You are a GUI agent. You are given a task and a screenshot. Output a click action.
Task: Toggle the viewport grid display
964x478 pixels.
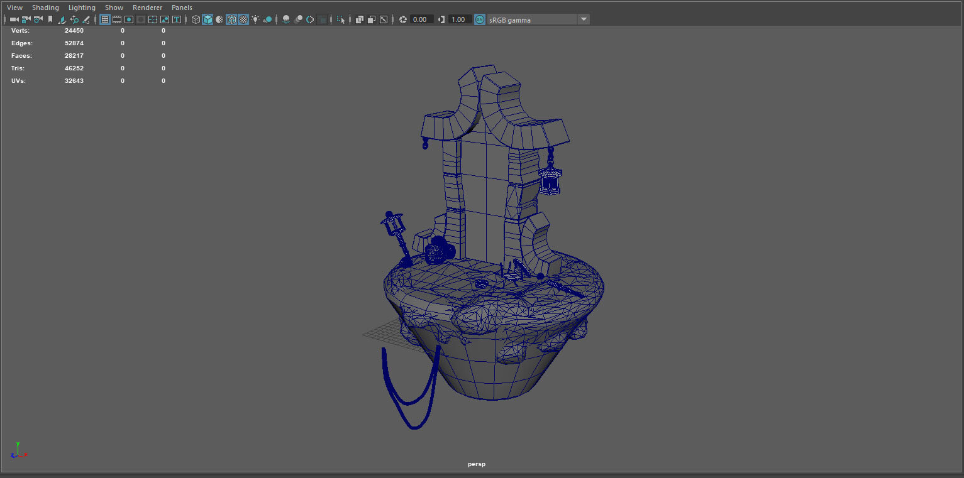(x=104, y=19)
